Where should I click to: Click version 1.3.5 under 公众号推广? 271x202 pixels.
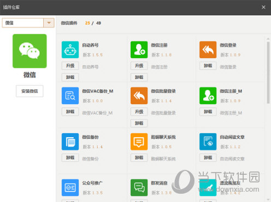(97, 193)
